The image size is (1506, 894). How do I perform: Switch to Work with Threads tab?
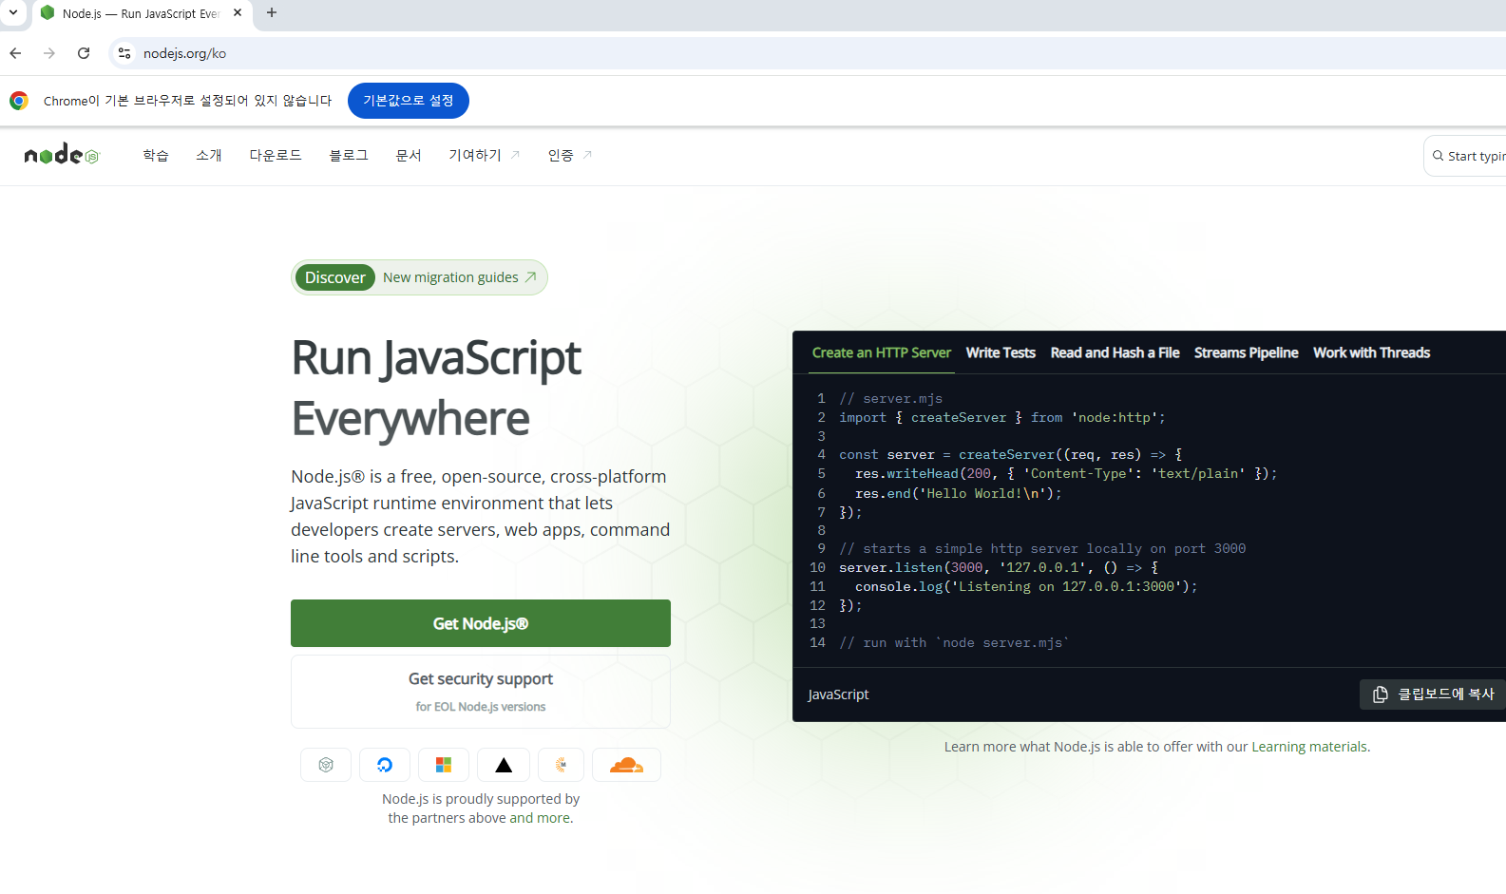(x=1371, y=352)
